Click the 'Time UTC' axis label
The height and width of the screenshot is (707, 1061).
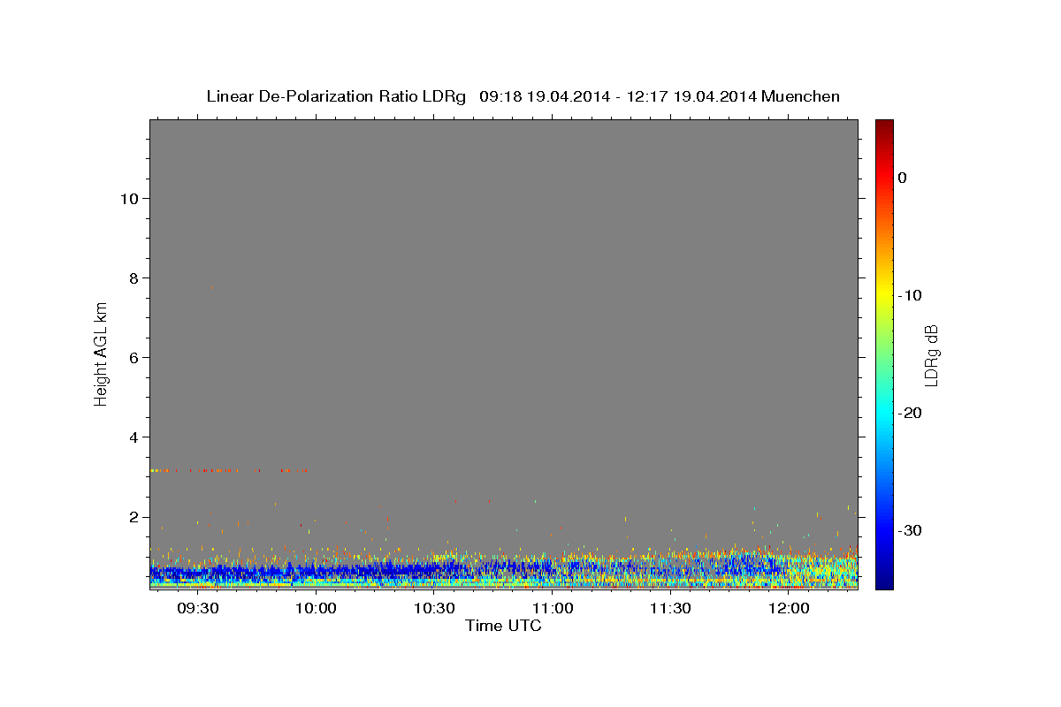(x=503, y=626)
